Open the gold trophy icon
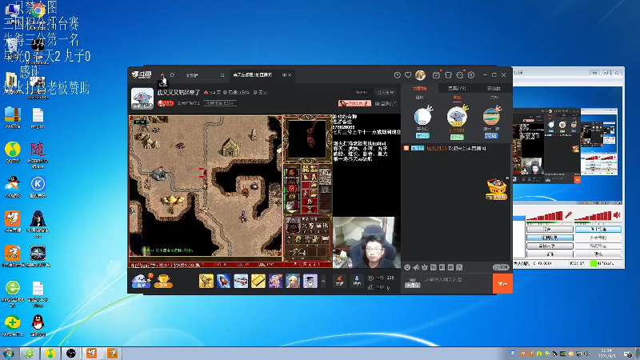 [x=163, y=281]
